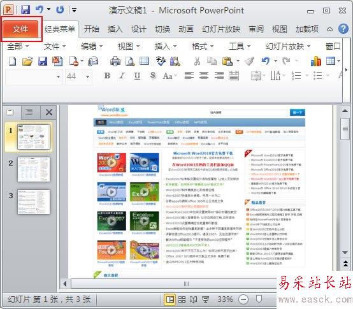Image resolution: width=353 pixels, height=309 pixels.
Task: Open a file with the folder icon
Action: pyautogui.click(x=27, y=61)
